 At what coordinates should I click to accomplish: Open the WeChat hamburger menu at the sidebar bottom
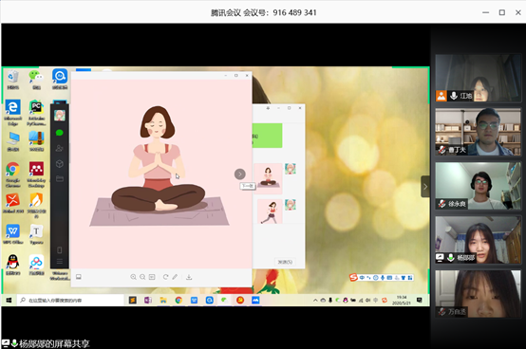(x=60, y=262)
